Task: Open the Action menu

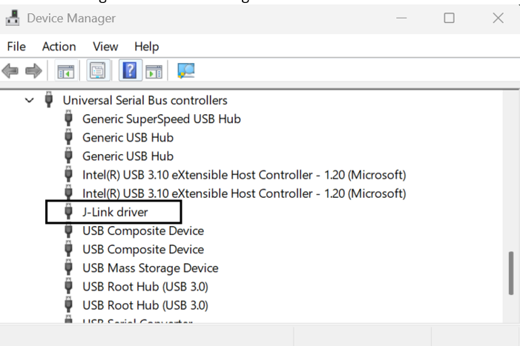Action: [x=59, y=46]
